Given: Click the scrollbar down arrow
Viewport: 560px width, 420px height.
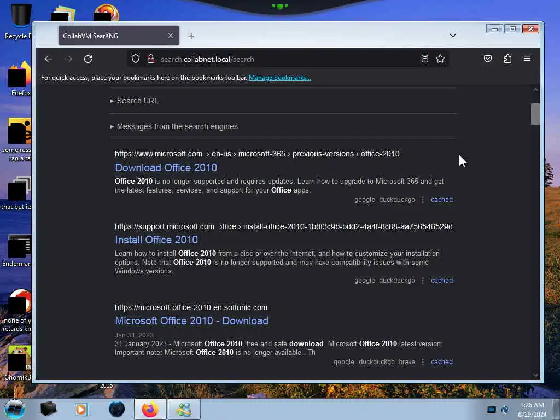Looking at the screenshot, I should 535,375.
